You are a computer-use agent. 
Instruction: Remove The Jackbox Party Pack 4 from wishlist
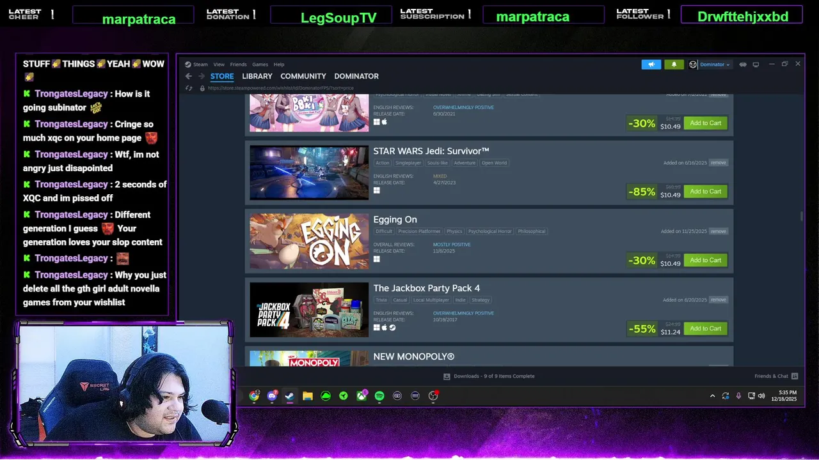(x=719, y=300)
